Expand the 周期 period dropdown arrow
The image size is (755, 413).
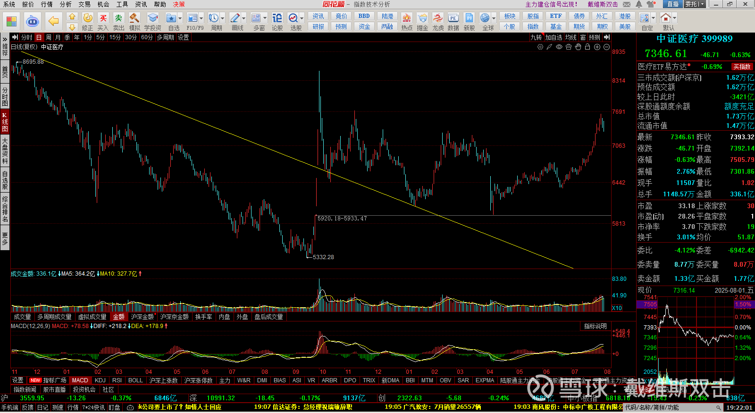pos(223,18)
